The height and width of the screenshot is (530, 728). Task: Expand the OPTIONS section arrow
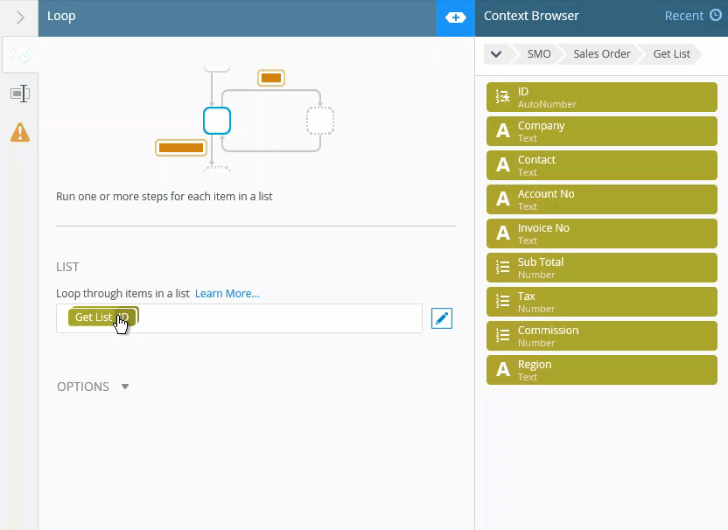coord(125,387)
